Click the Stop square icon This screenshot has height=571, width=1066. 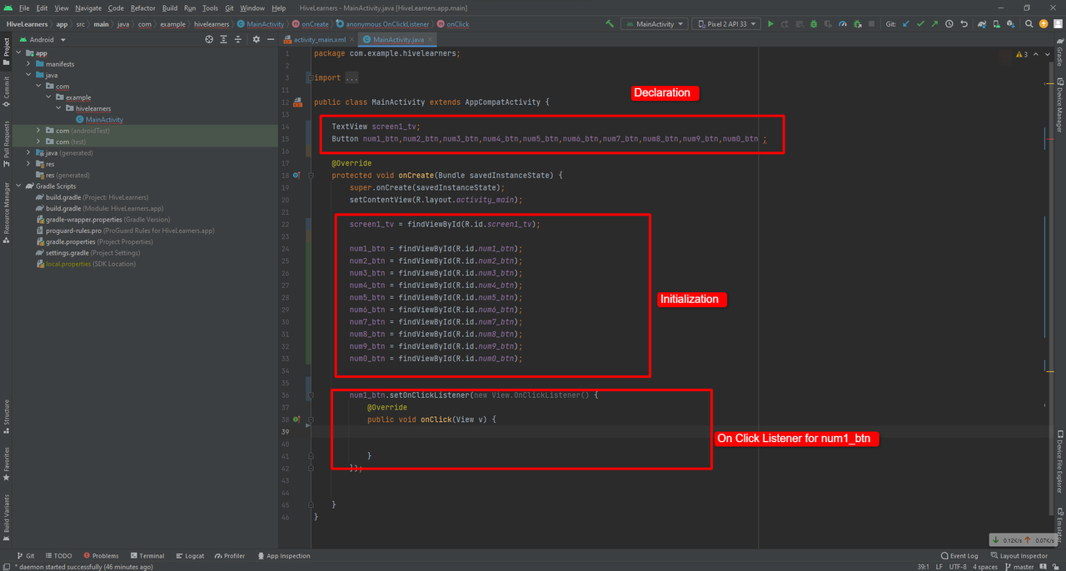[871, 24]
